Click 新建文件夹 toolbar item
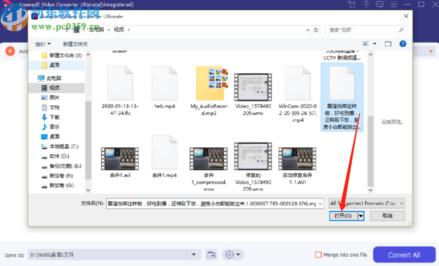 coord(75,44)
